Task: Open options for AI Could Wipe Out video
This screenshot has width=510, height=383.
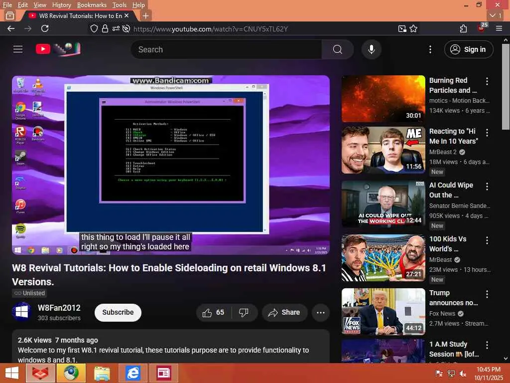Action: (x=487, y=187)
